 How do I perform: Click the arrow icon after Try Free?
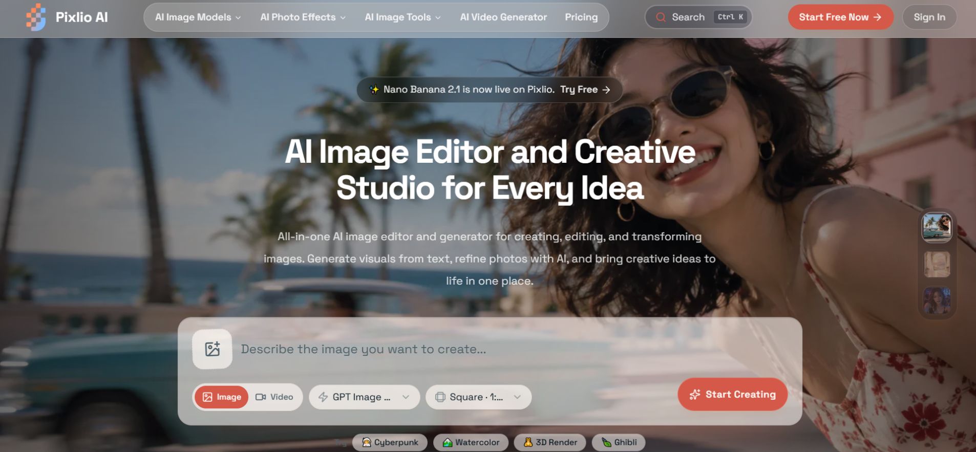click(x=606, y=90)
